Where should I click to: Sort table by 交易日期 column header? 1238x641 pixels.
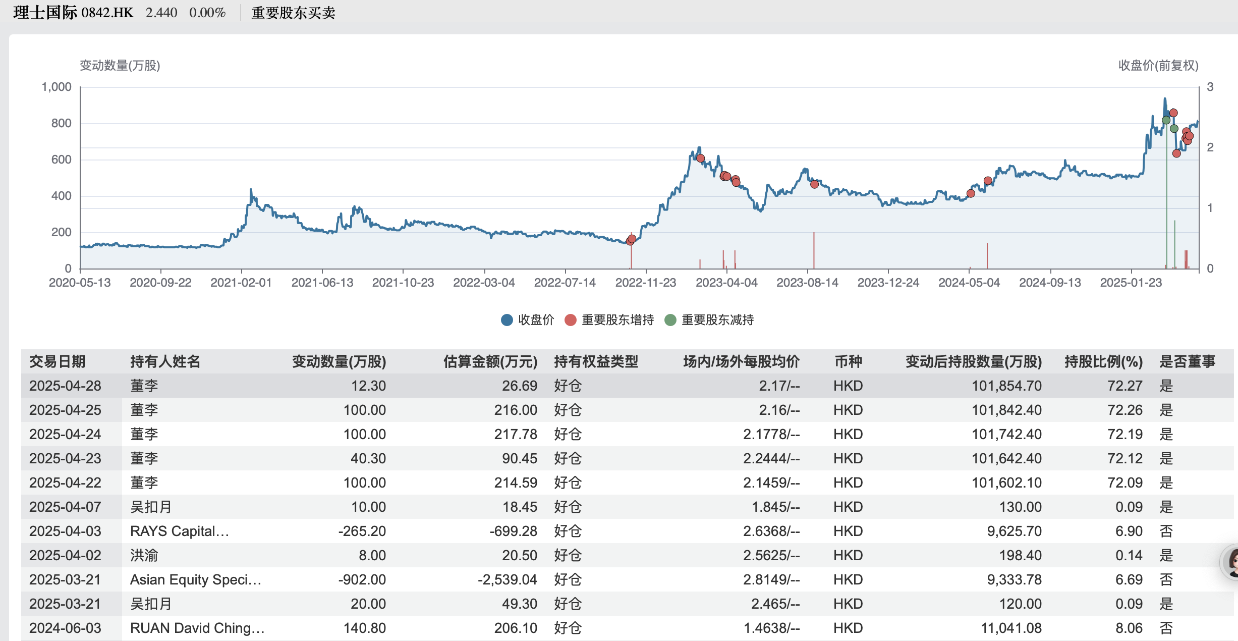57,361
